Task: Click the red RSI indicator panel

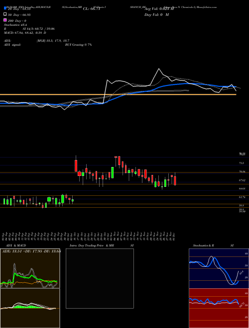Action: click(x=219, y=308)
